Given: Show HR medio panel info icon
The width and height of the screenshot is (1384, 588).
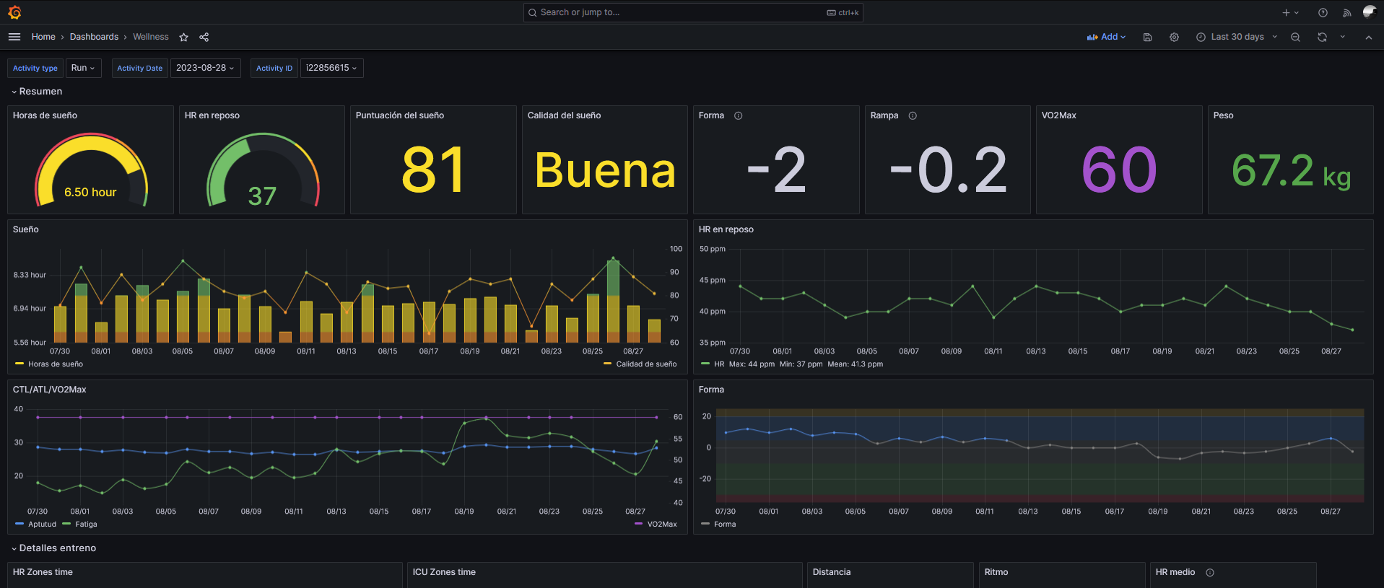Looking at the screenshot, I should pyautogui.click(x=1210, y=572).
